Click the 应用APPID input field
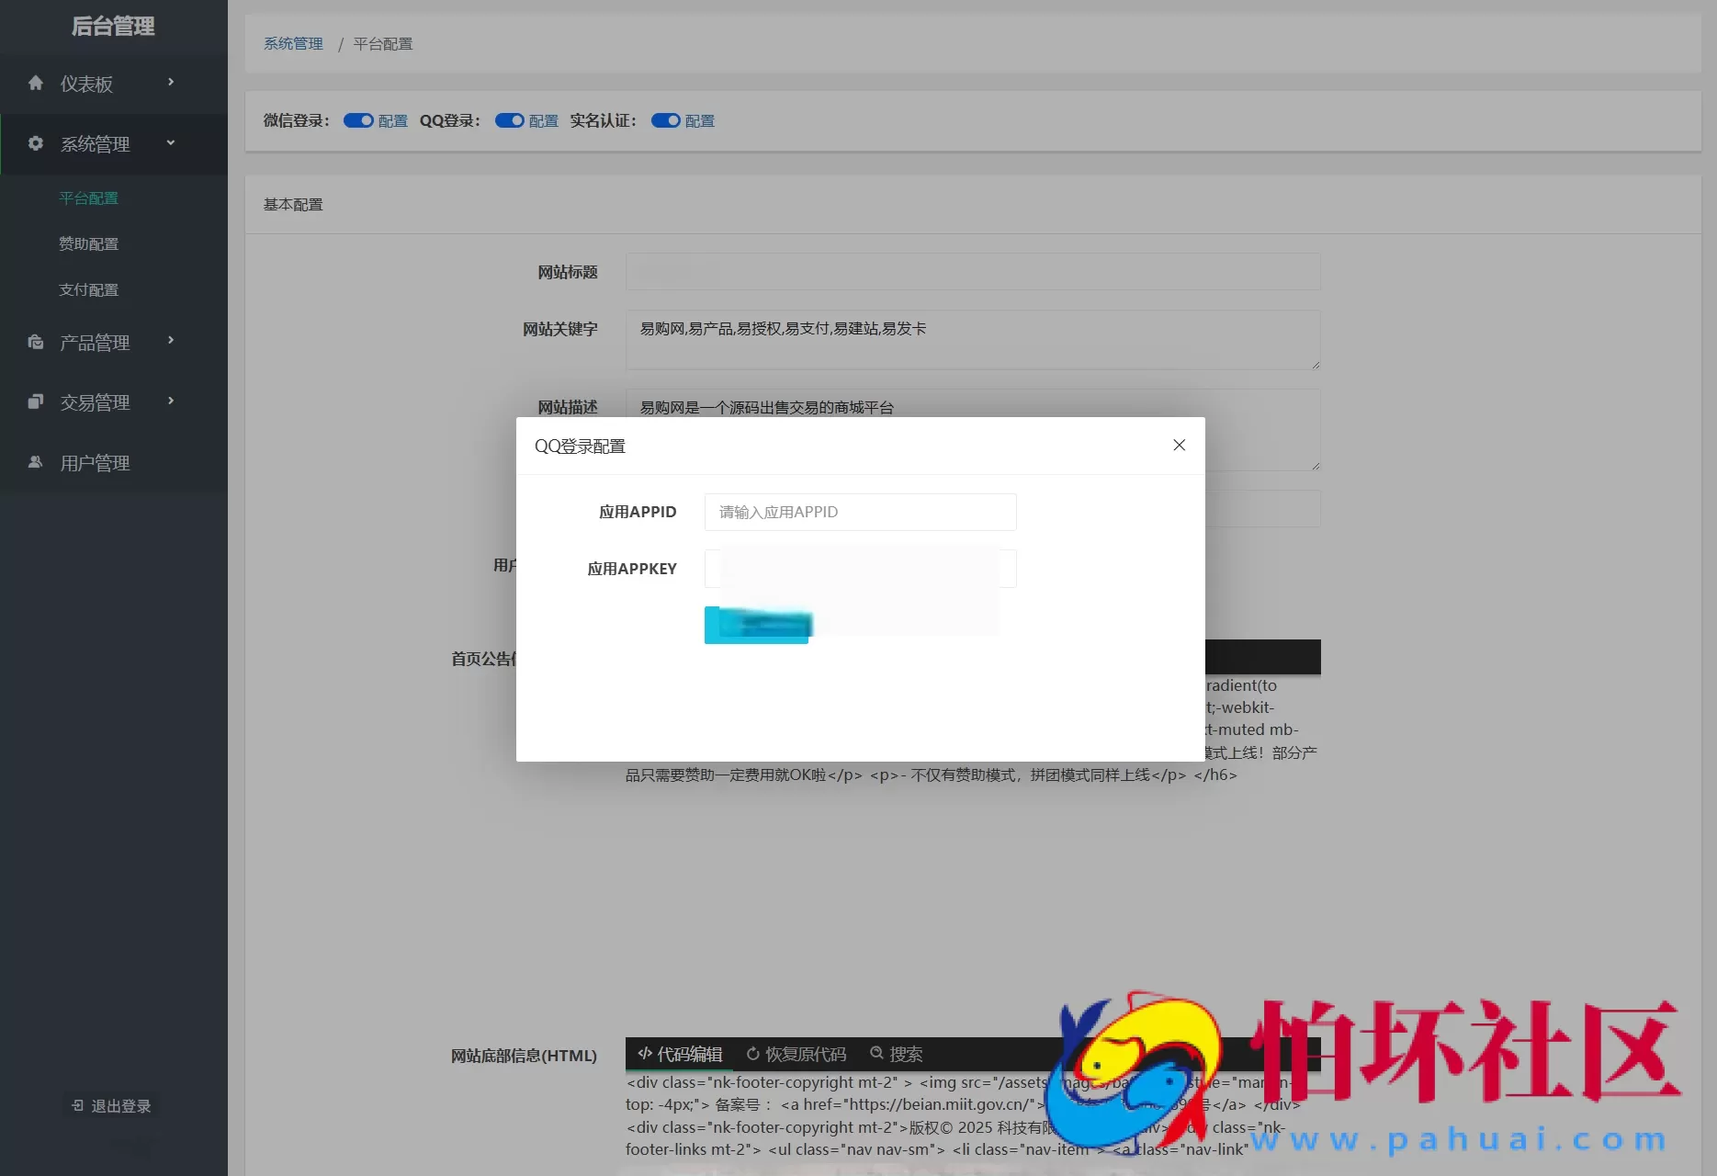 (x=860, y=512)
